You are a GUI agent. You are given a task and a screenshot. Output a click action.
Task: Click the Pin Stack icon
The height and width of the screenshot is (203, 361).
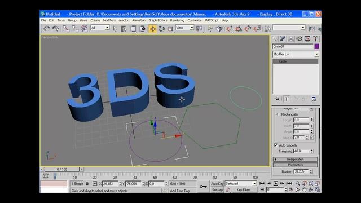[277, 99]
